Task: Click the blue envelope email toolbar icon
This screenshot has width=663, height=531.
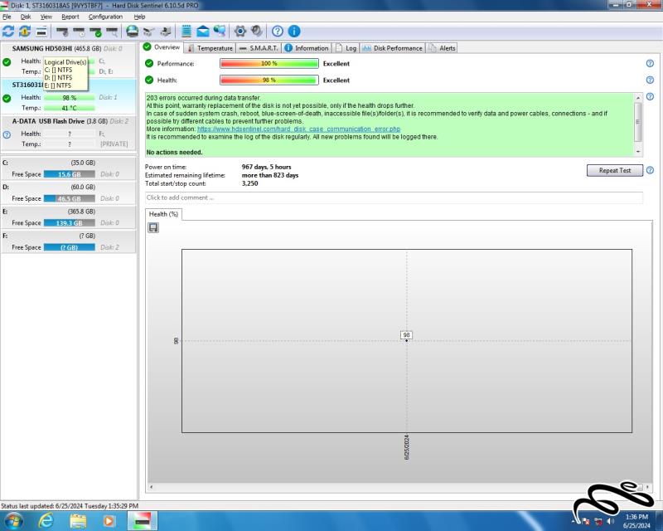Action: (203, 32)
